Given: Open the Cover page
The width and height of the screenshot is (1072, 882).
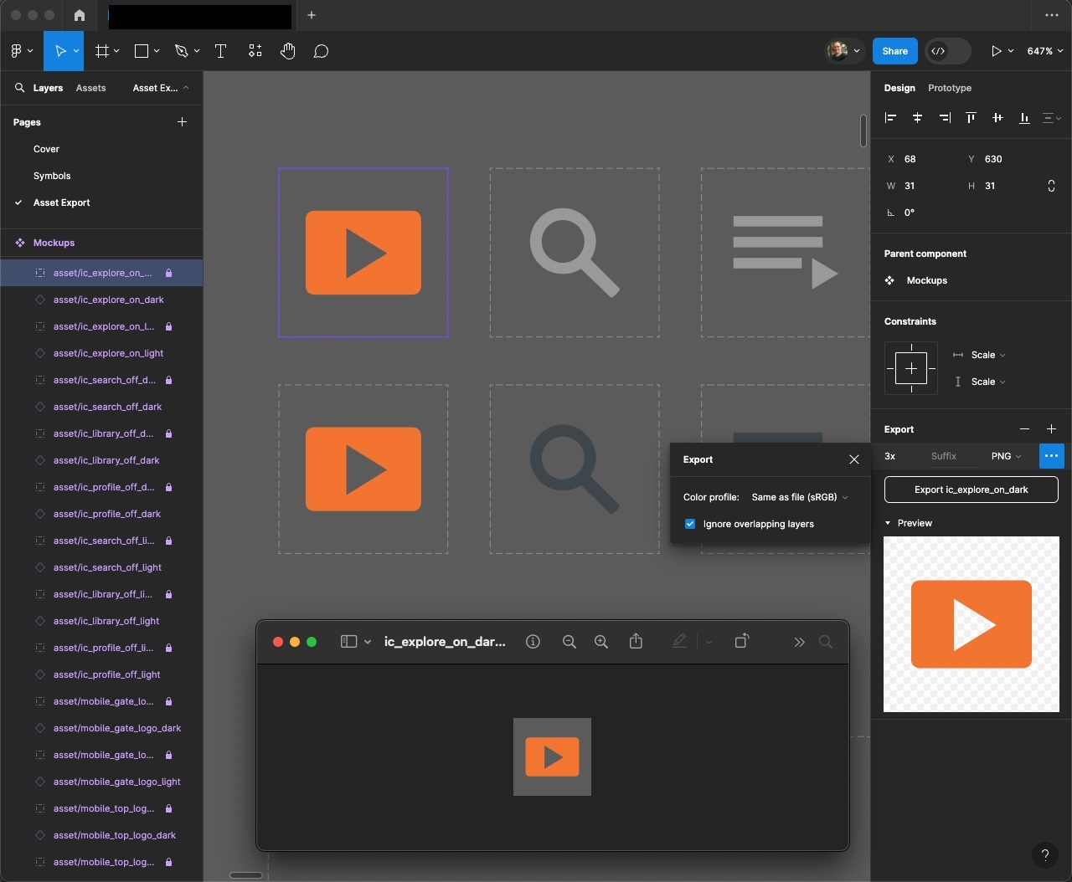Looking at the screenshot, I should [46, 149].
